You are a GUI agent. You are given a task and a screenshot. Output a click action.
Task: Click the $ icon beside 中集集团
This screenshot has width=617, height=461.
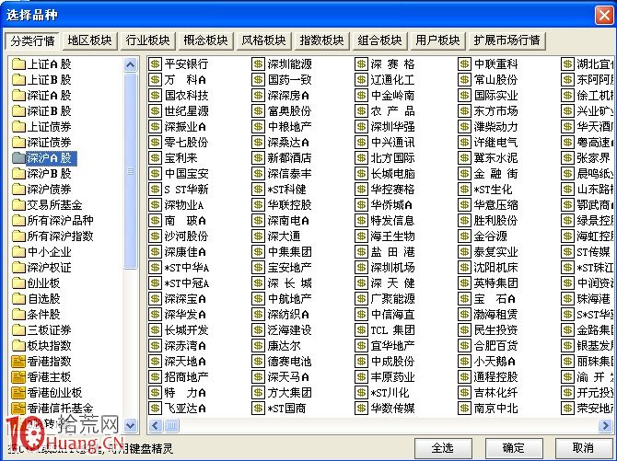coord(258,252)
